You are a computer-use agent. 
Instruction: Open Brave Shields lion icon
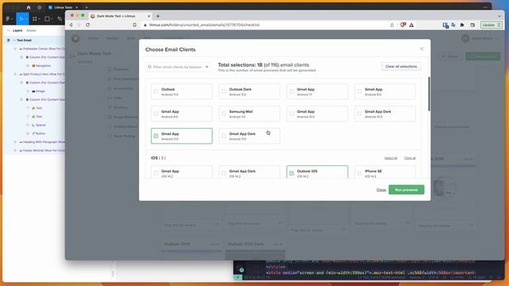pos(403,25)
